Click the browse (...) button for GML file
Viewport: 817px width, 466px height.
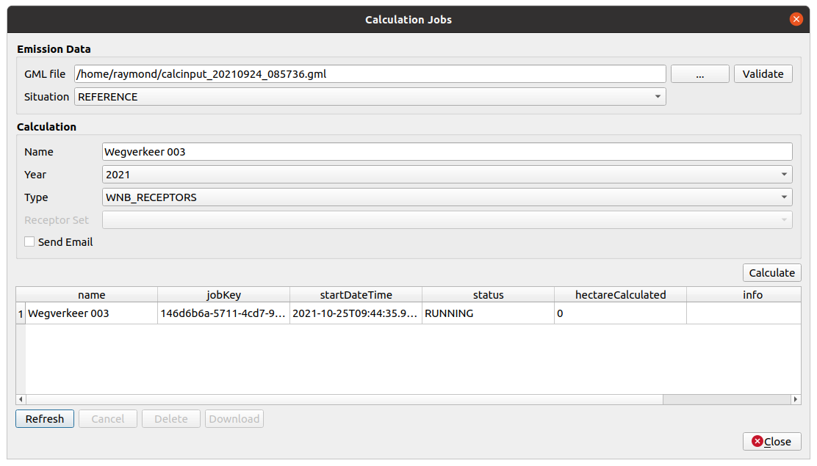(x=699, y=73)
